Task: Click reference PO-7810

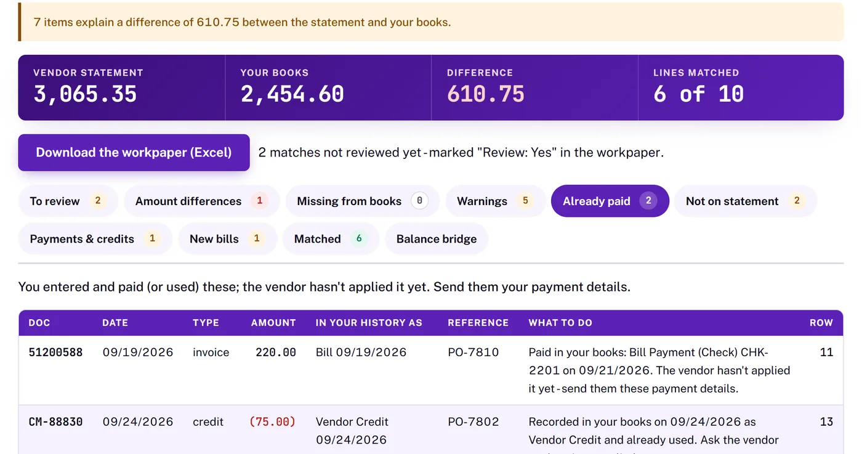Action: pyautogui.click(x=473, y=352)
